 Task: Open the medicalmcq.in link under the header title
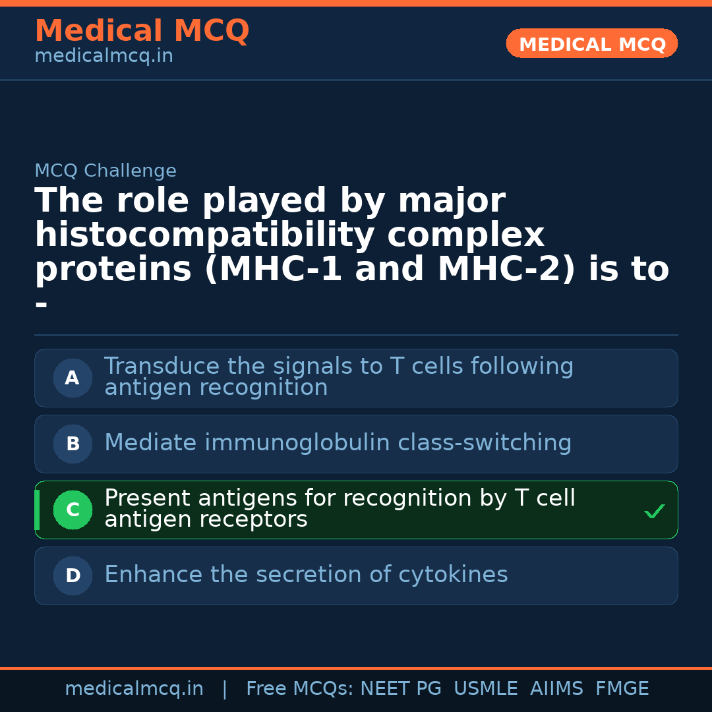tap(104, 57)
